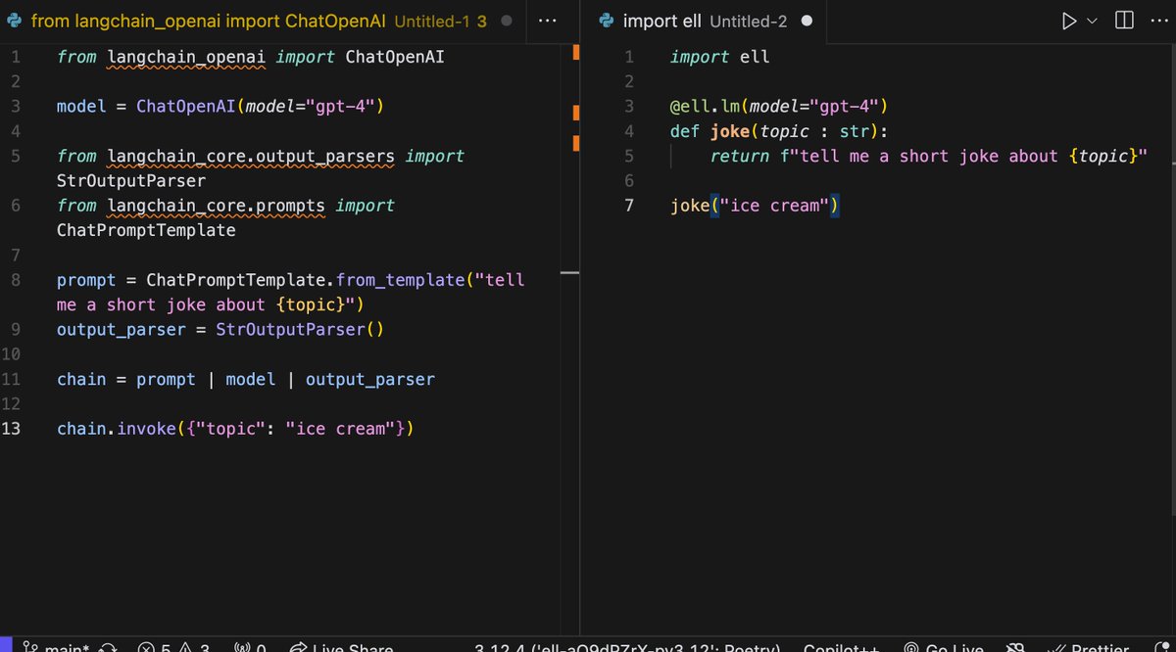The width and height of the screenshot is (1176, 652).
Task: Split the editor to the right
Action: coord(1125,21)
